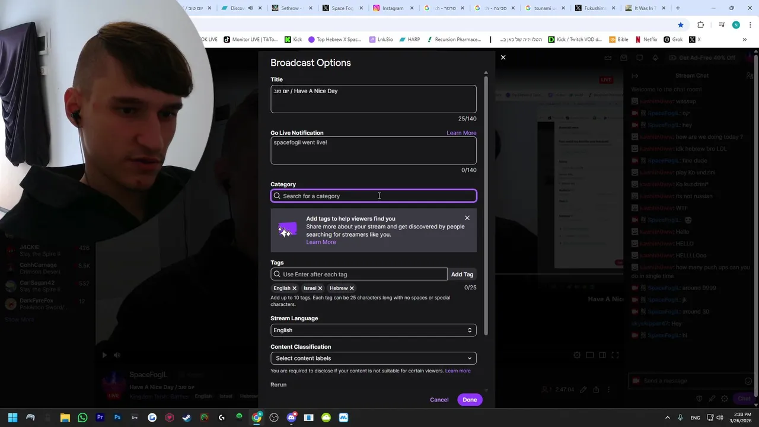Open the Kick / Twitch VOD bookmark

point(575,40)
